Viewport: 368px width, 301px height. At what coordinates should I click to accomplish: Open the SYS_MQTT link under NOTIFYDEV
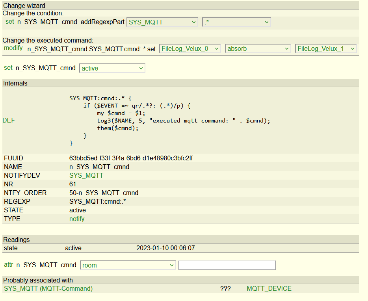pos(86,175)
